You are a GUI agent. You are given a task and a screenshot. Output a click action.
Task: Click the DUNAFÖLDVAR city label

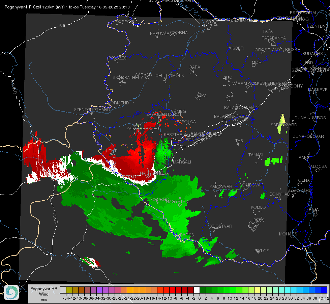tap(308, 136)
